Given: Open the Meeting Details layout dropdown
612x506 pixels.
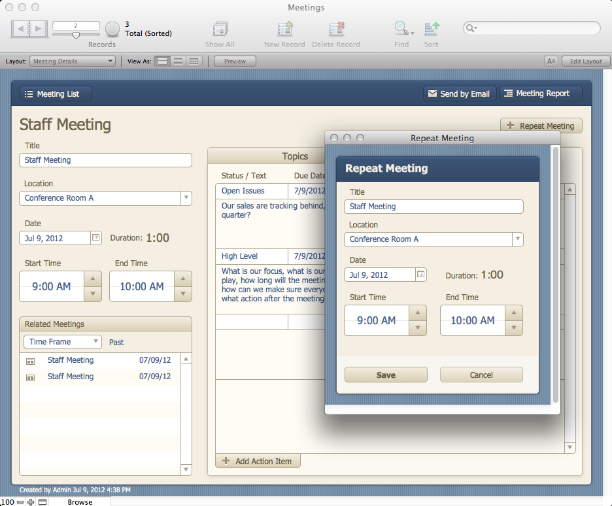Looking at the screenshot, I should point(72,60).
